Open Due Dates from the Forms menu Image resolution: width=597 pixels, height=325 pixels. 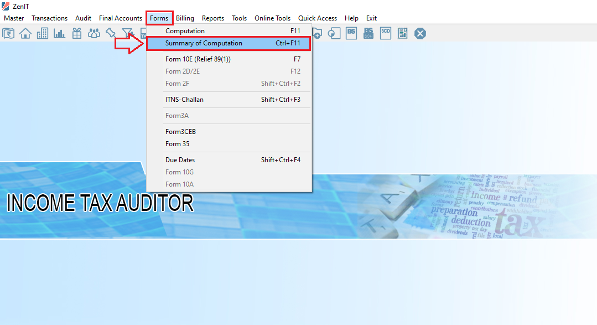[x=229, y=159]
